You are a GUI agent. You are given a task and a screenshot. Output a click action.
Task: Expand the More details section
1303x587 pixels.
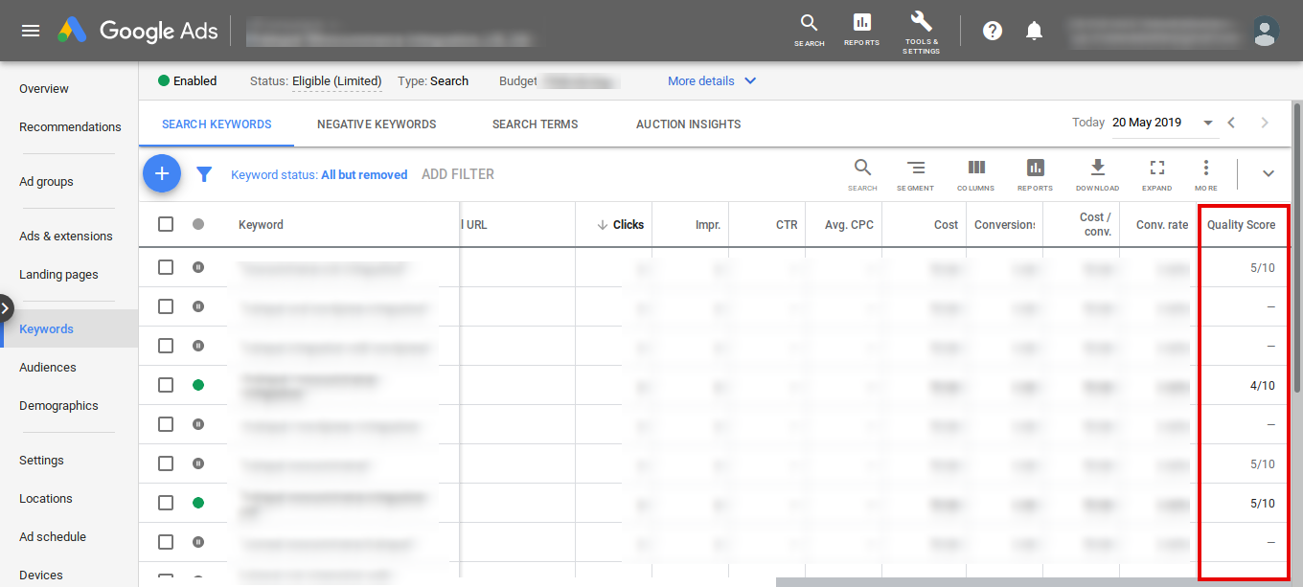pyautogui.click(x=711, y=80)
